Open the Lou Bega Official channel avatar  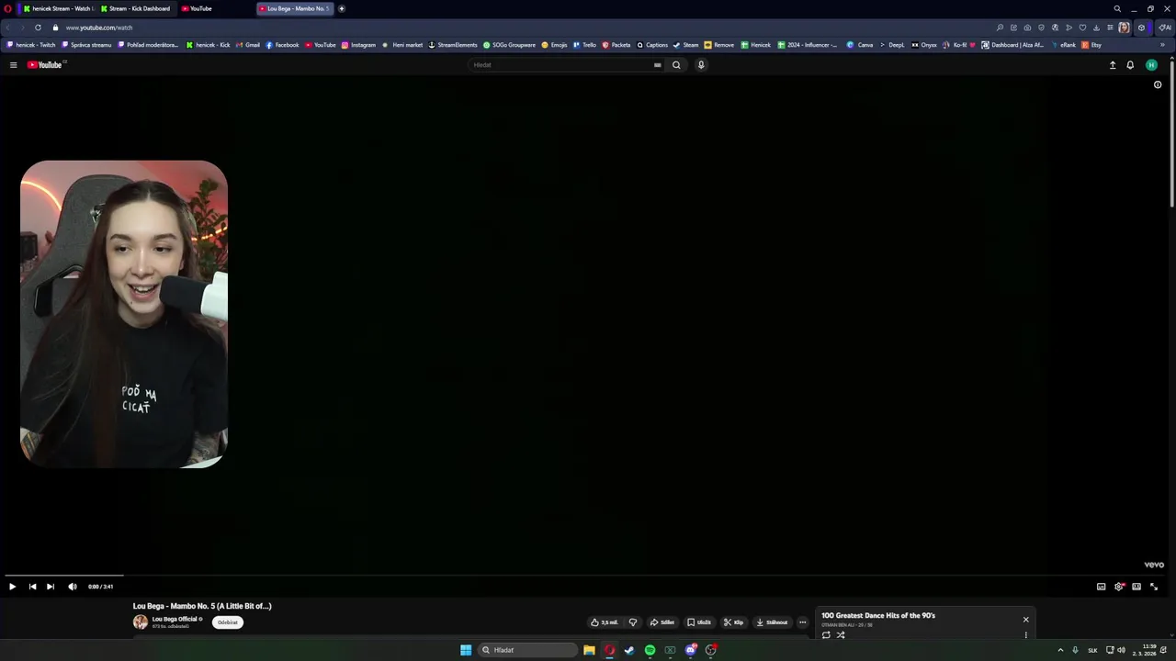[x=141, y=622]
